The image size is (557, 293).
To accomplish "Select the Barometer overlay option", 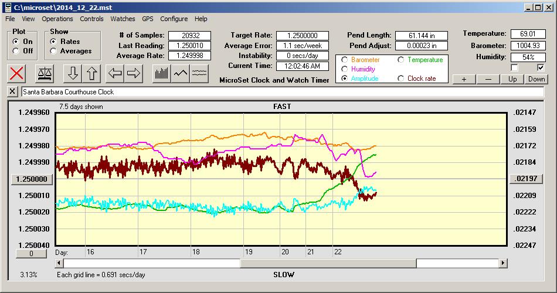I will click(344, 60).
